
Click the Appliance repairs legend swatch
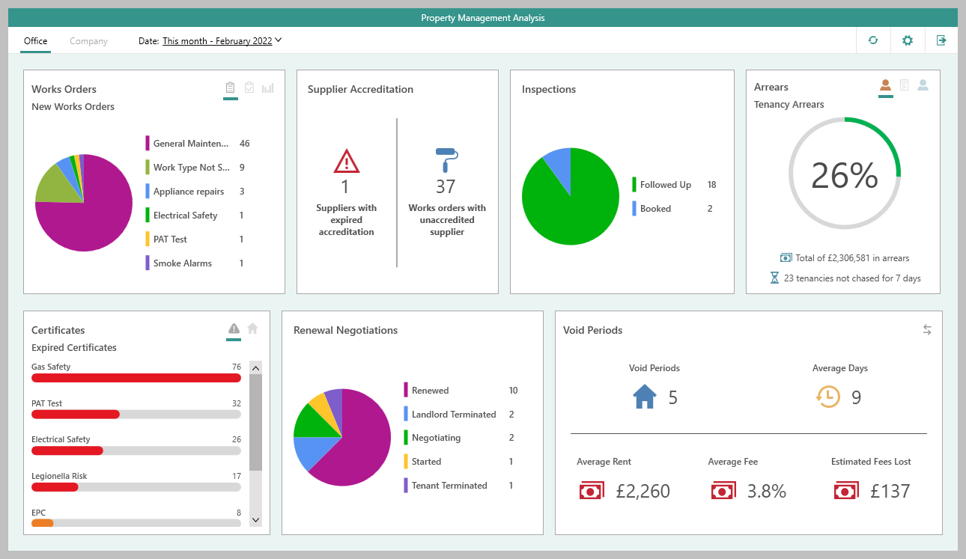148,191
